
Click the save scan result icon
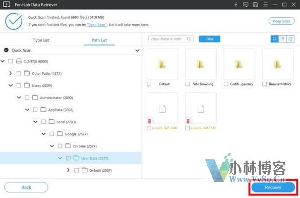pos(255,5)
